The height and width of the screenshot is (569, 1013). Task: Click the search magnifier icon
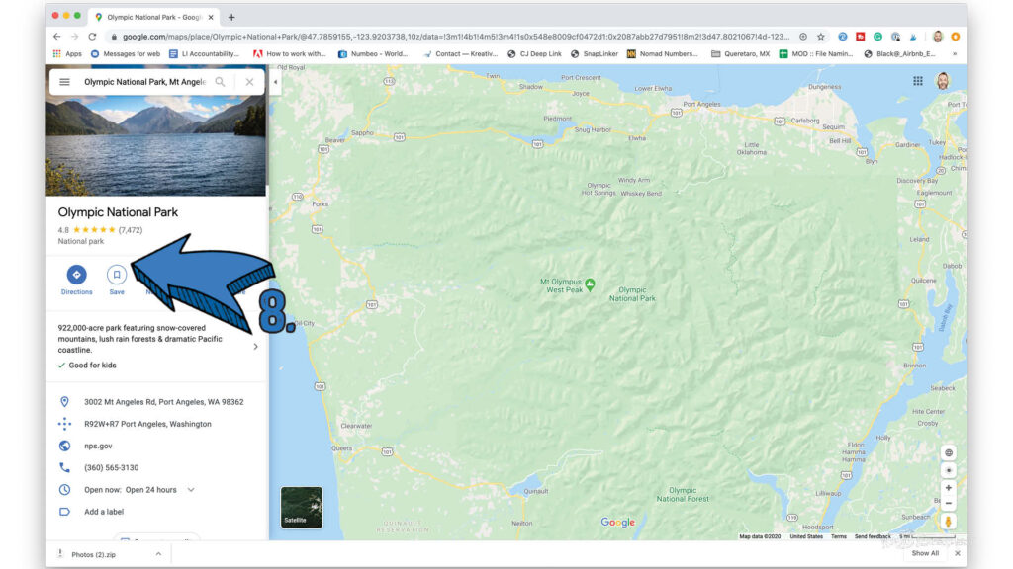(221, 82)
